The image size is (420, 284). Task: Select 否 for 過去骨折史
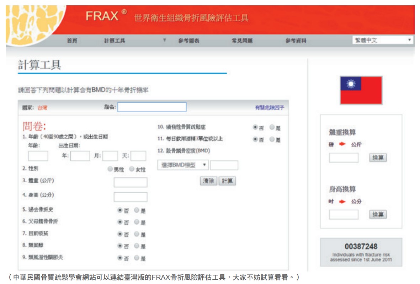[120, 210]
